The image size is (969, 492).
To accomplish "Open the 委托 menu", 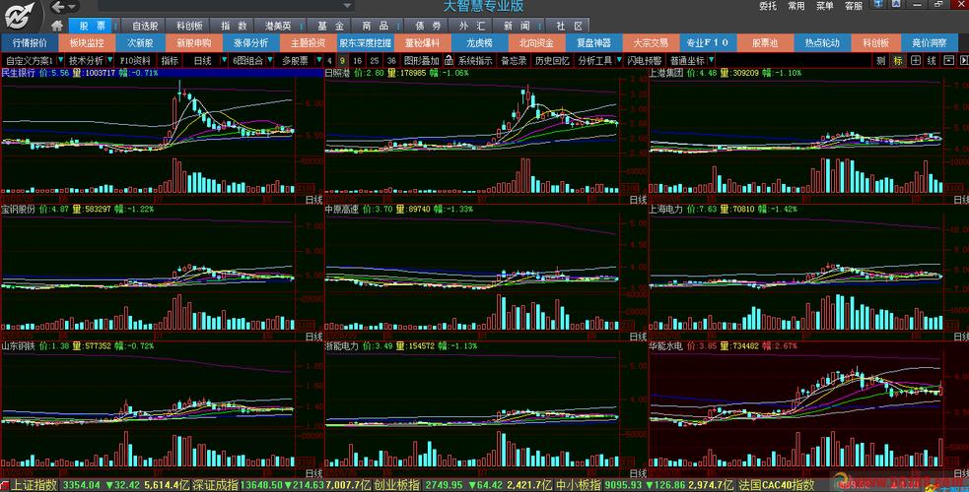I will click(x=768, y=6).
